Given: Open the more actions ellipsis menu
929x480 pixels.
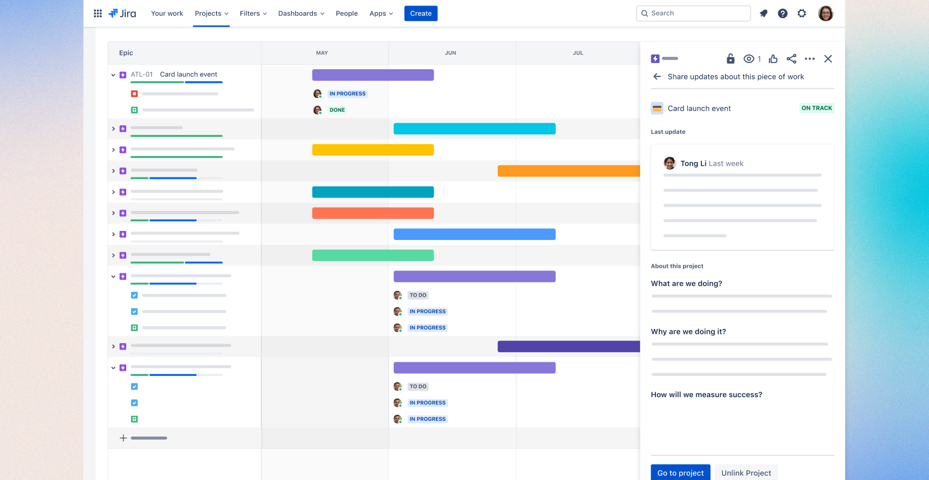Looking at the screenshot, I should pos(810,59).
